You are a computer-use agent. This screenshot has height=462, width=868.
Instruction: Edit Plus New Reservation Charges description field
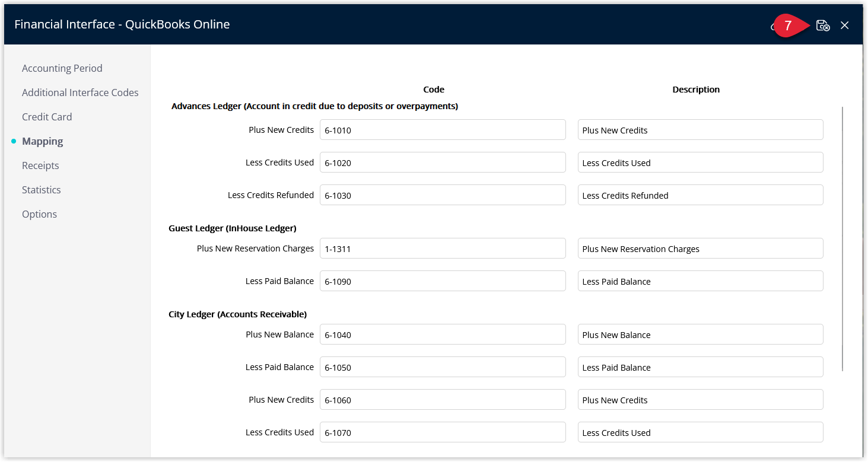coord(700,248)
